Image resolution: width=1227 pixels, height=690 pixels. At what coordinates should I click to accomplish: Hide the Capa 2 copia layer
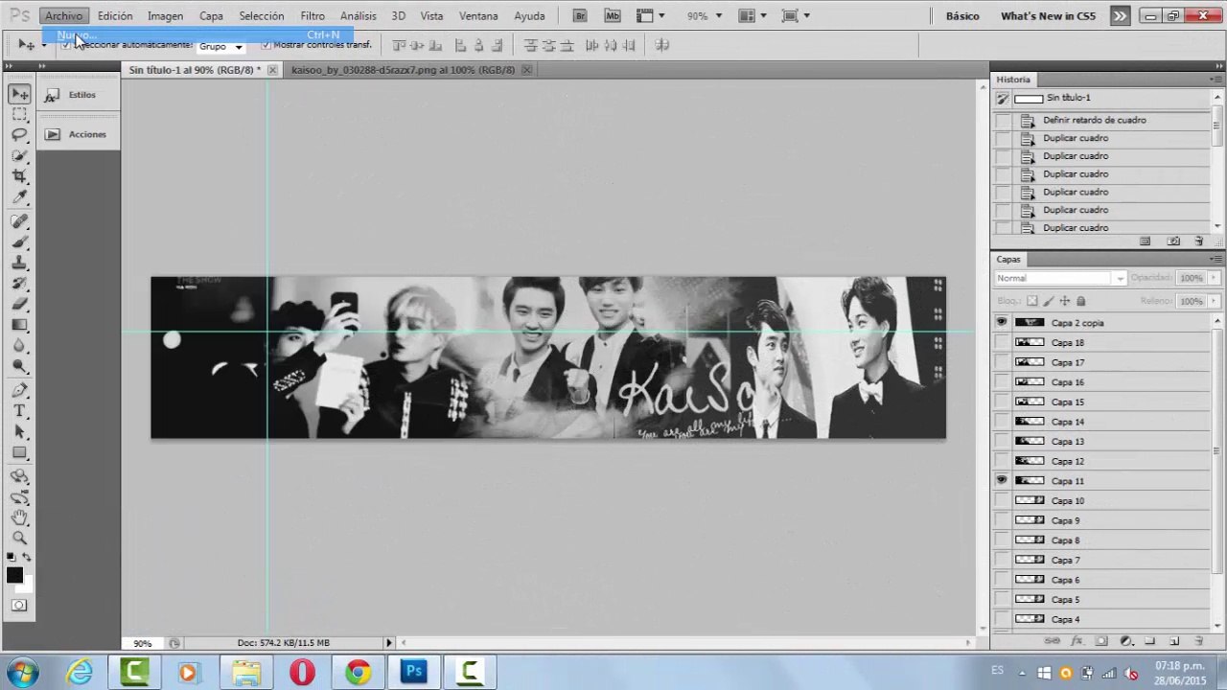click(1002, 323)
